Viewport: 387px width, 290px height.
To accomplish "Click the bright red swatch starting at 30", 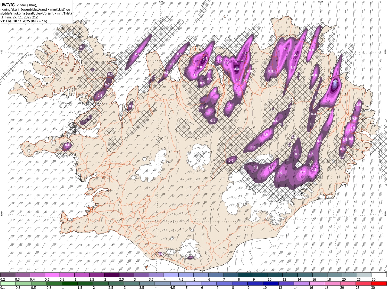I will pyautogui.click(x=379, y=284).
